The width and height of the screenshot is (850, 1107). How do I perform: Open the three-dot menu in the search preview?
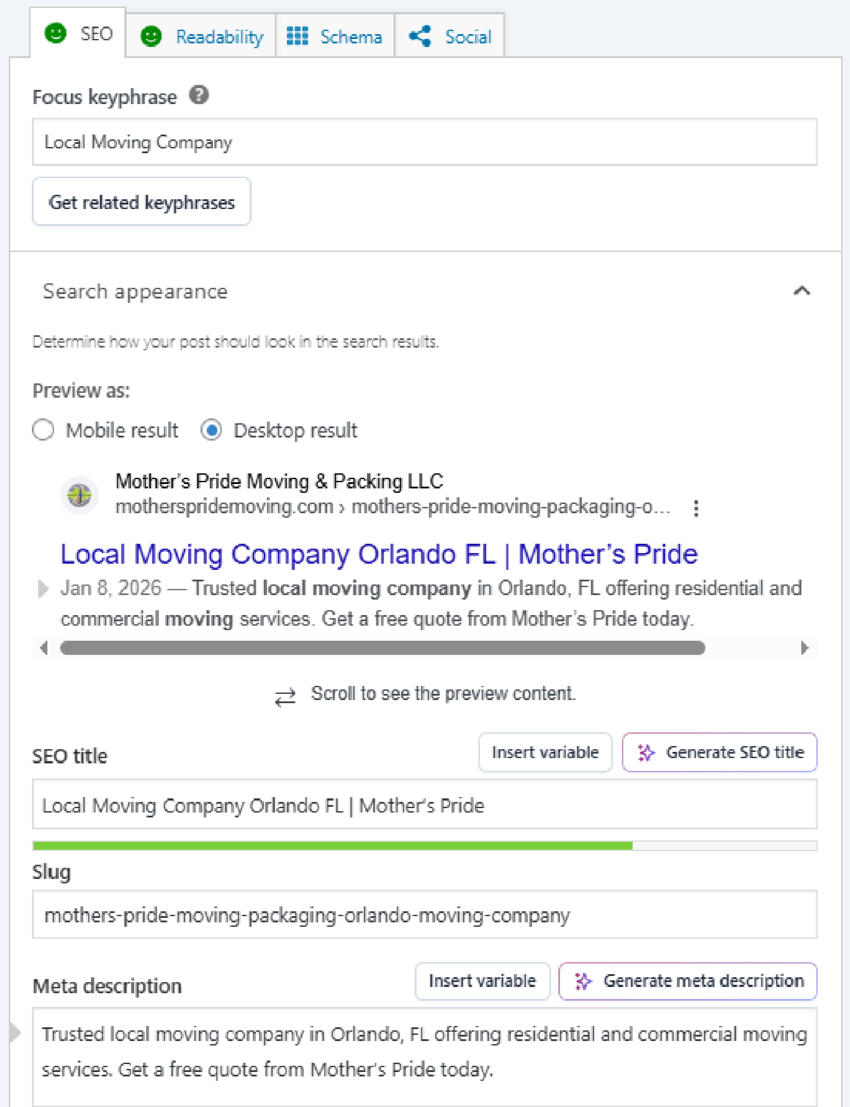[697, 509]
